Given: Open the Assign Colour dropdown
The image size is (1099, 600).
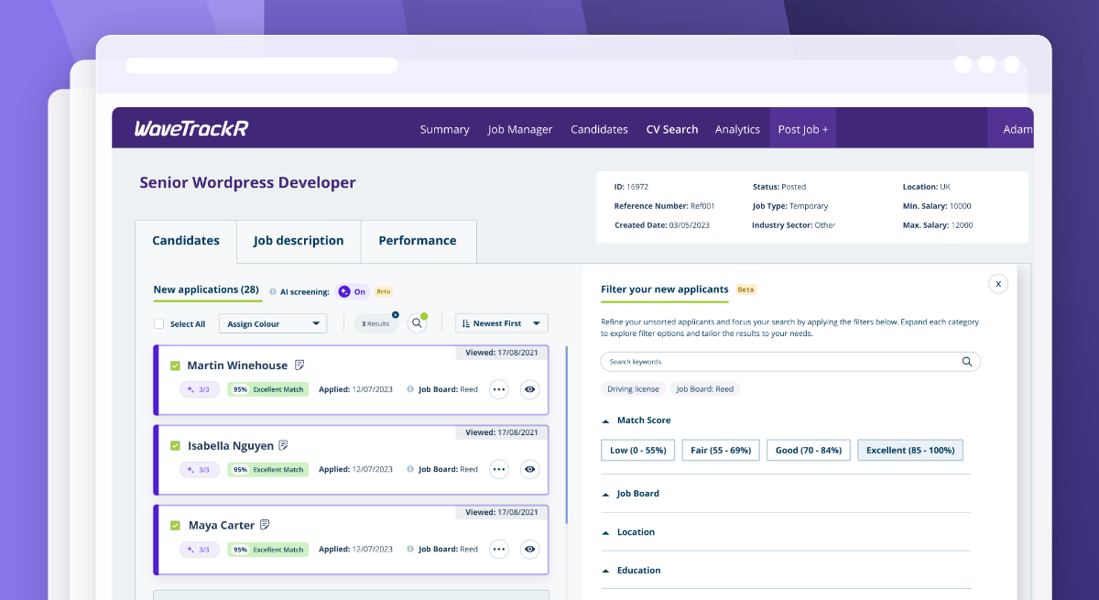Looking at the screenshot, I should [273, 323].
